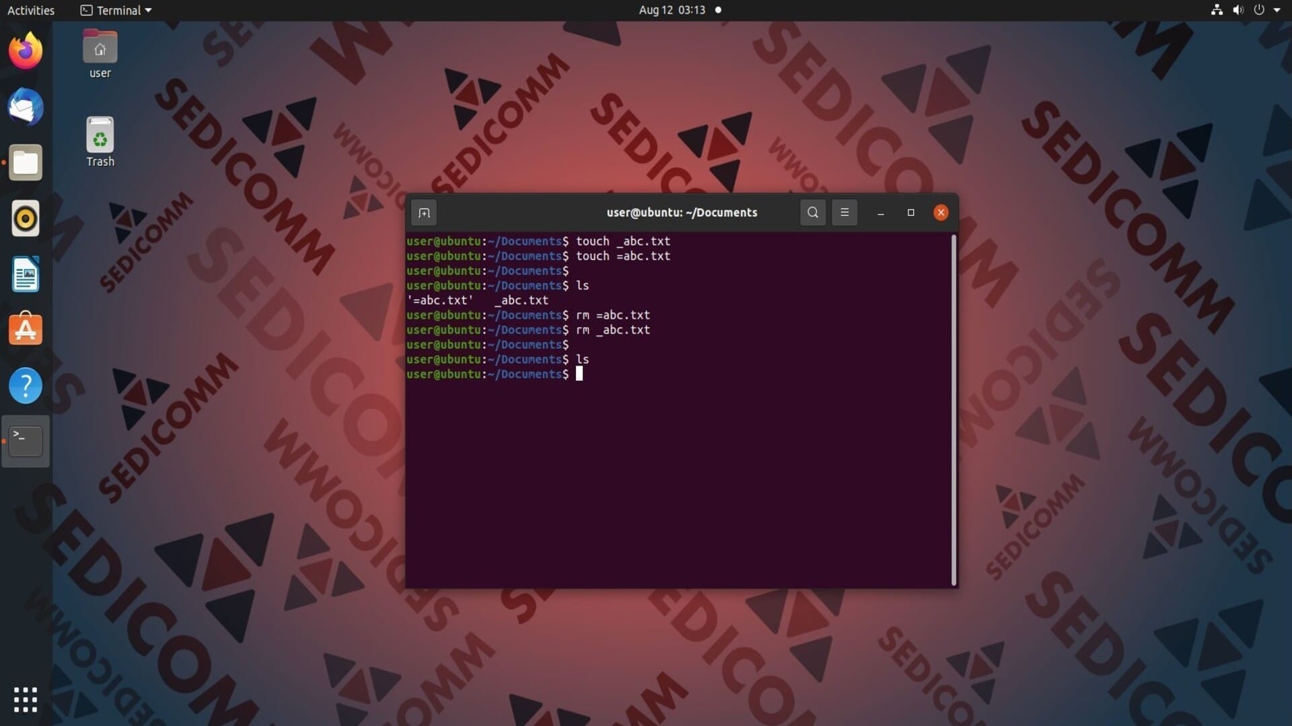Click the terminal search icon
The height and width of the screenshot is (726, 1292).
coord(813,212)
